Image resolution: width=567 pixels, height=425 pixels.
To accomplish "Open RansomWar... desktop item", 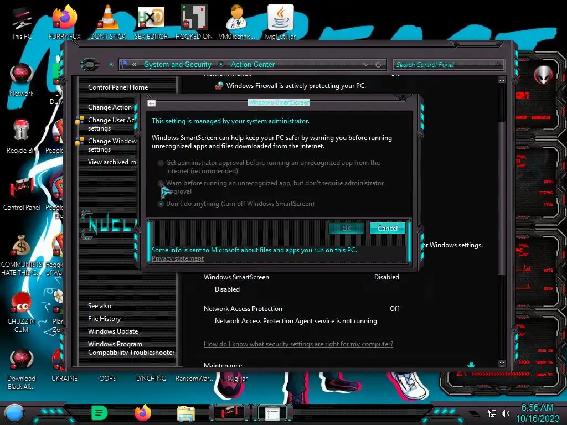I will (194, 379).
